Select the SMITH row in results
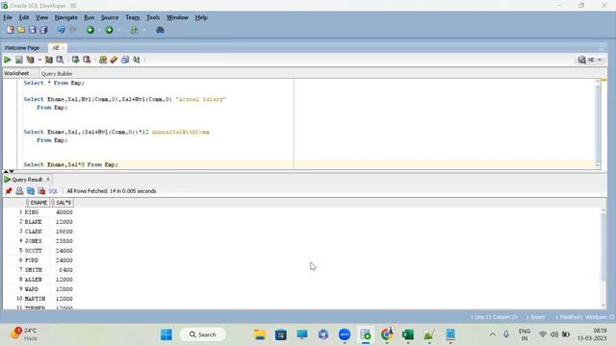 [x=38, y=270]
